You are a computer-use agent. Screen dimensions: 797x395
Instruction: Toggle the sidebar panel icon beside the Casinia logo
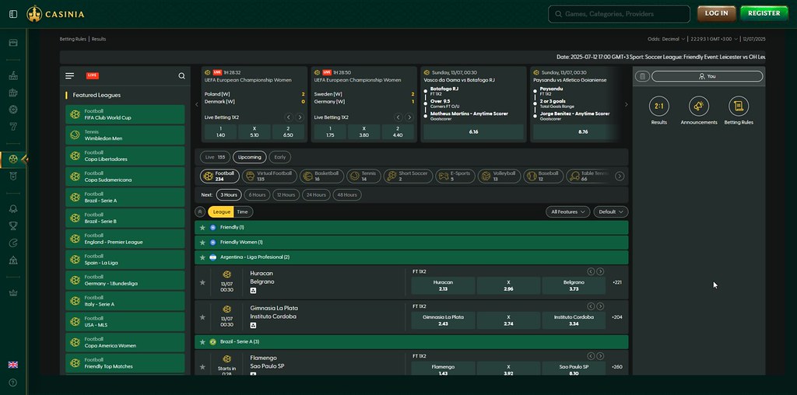click(x=13, y=14)
